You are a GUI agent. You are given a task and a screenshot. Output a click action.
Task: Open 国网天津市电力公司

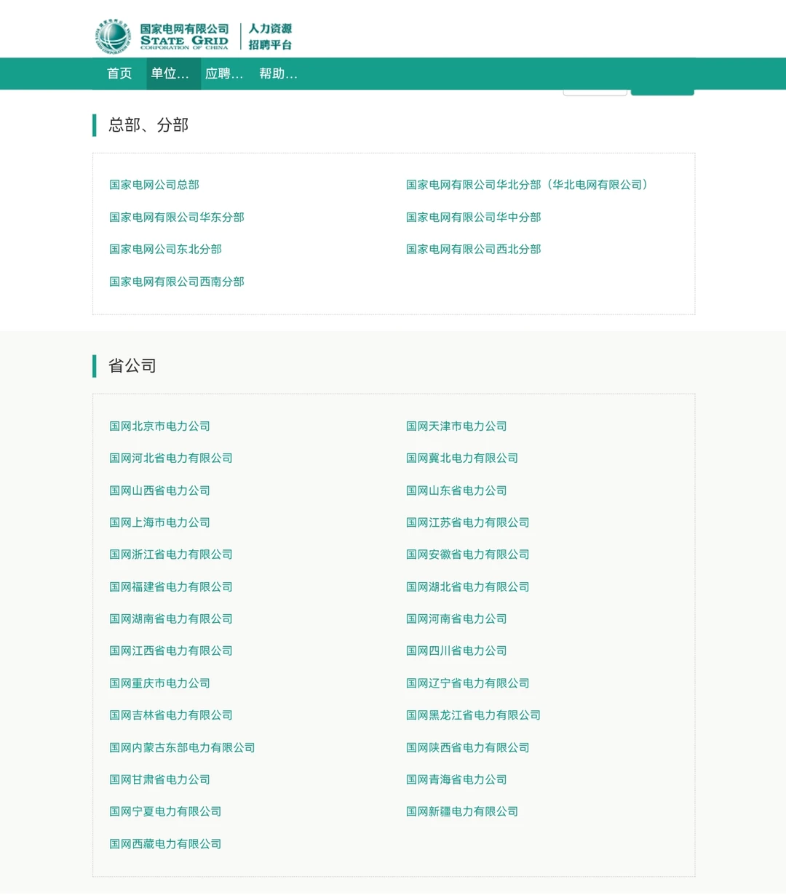[x=456, y=426]
